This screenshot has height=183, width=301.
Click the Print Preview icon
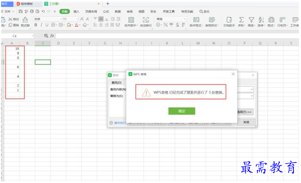click(x=37, y=11)
